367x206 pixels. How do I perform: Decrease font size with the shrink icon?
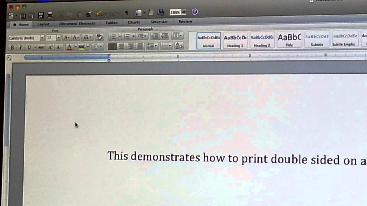pos(76,37)
